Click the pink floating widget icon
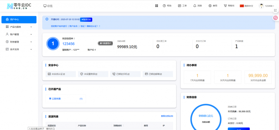 [x=275, y=18]
